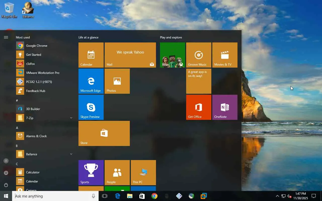Click the B letter header in app list

click(x=17, y=146)
